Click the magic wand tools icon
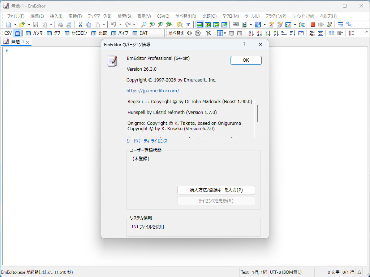Image resolution: width=370 pixels, height=277 pixels. pyautogui.click(x=208, y=33)
